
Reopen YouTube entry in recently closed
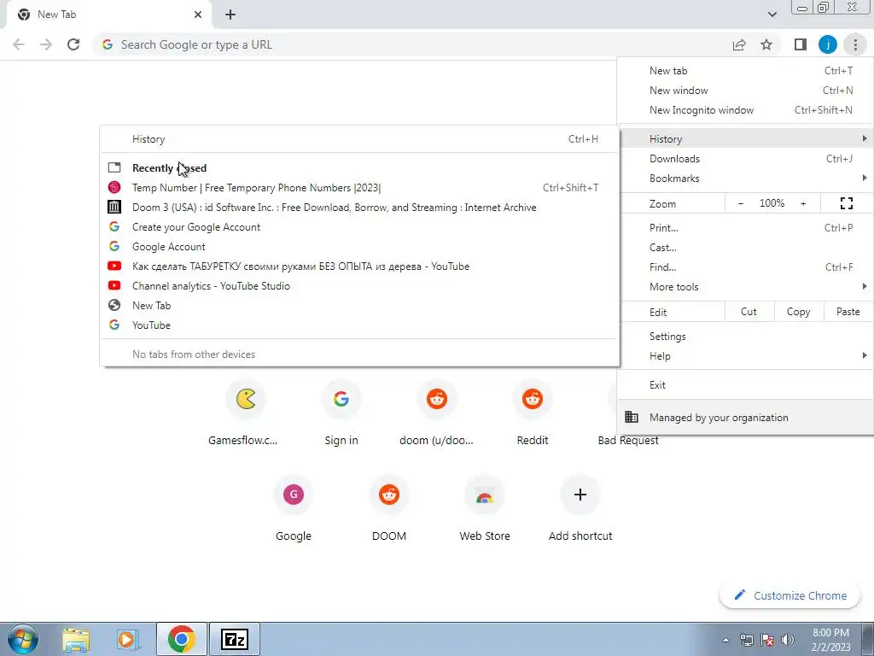click(x=359, y=325)
